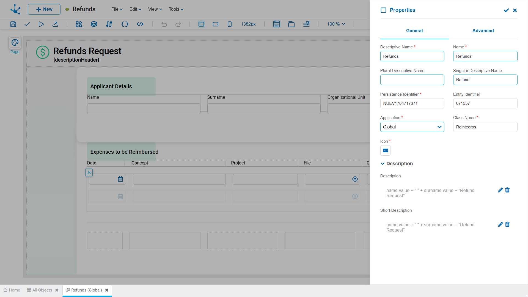Open the zoom level dropdown showing 100%

coord(335,24)
